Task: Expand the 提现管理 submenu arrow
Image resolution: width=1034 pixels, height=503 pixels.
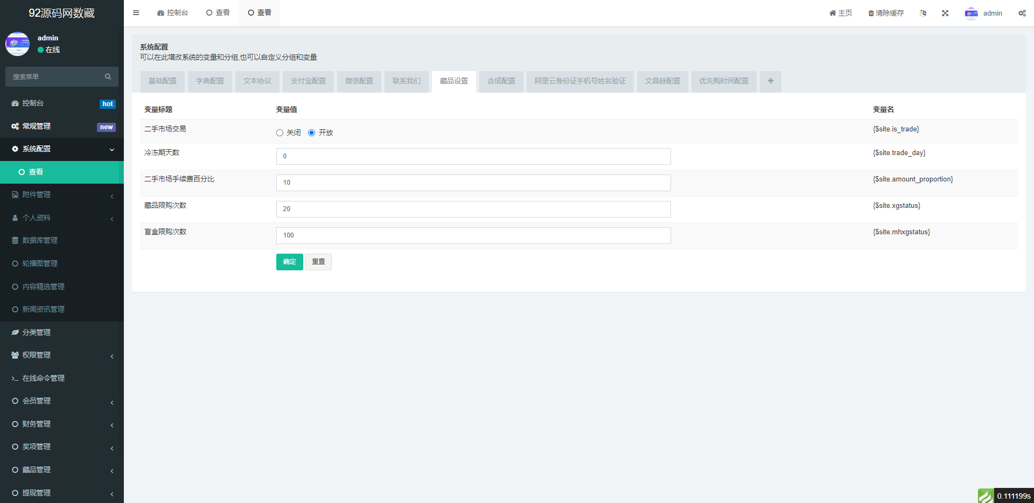Action: point(112,494)
